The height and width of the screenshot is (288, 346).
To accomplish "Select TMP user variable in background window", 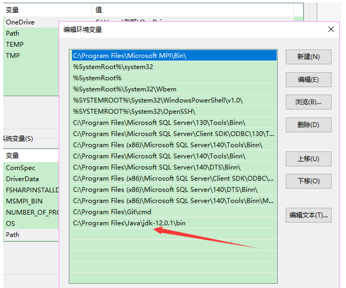I will 31,55.
